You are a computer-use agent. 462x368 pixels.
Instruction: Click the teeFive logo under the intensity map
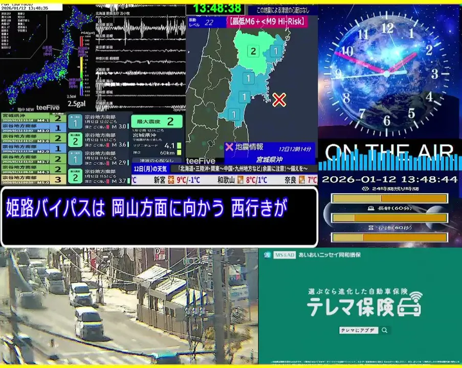point(201,160)
